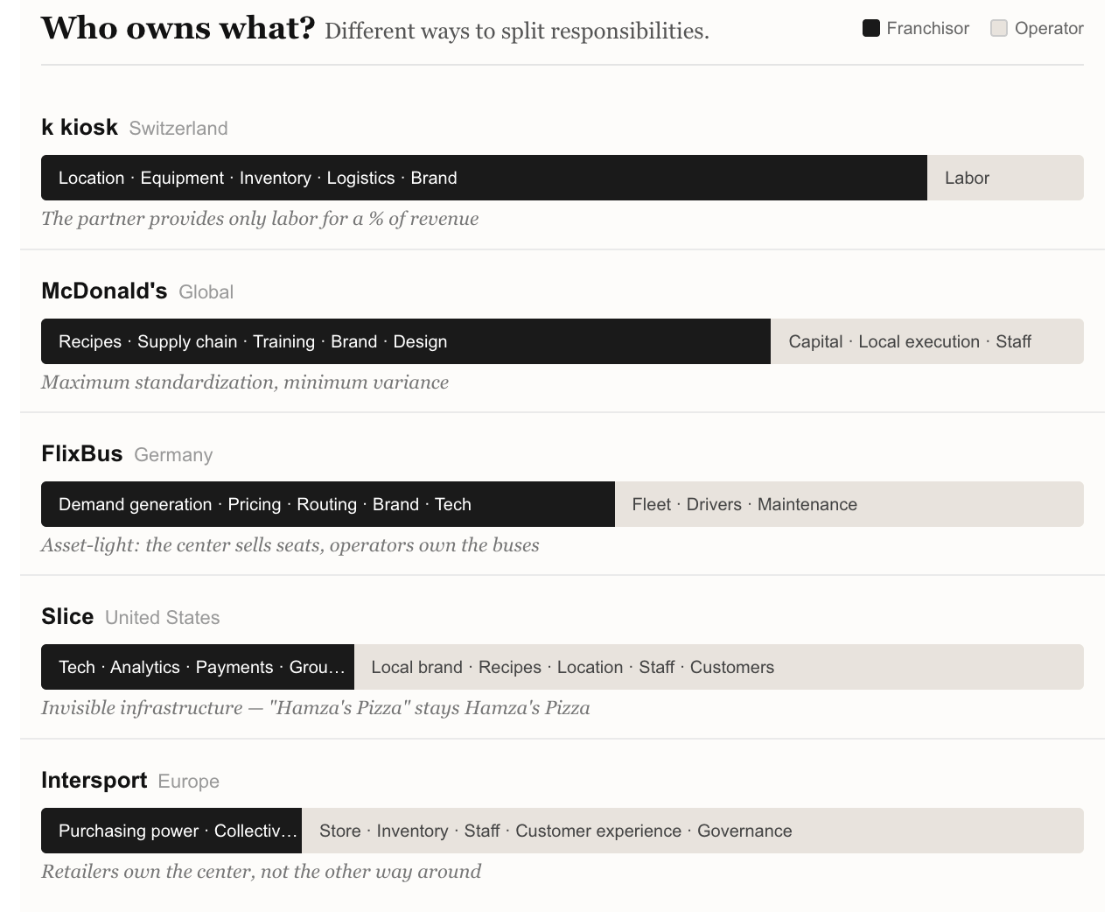Select Intersport operator bar 'Store · Inventory · Staff'
Image resolution: width=1111 pixels, height=912 pixels.
tap(693, 831)
